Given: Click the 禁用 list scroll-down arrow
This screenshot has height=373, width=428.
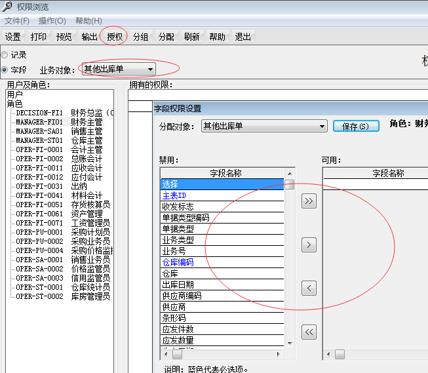Looking at the screenshot, I should pos(289,343).
